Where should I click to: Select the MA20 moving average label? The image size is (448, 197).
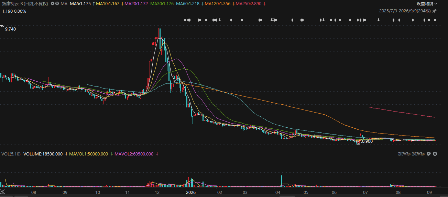pyautogui.click(x=136, y=4)
